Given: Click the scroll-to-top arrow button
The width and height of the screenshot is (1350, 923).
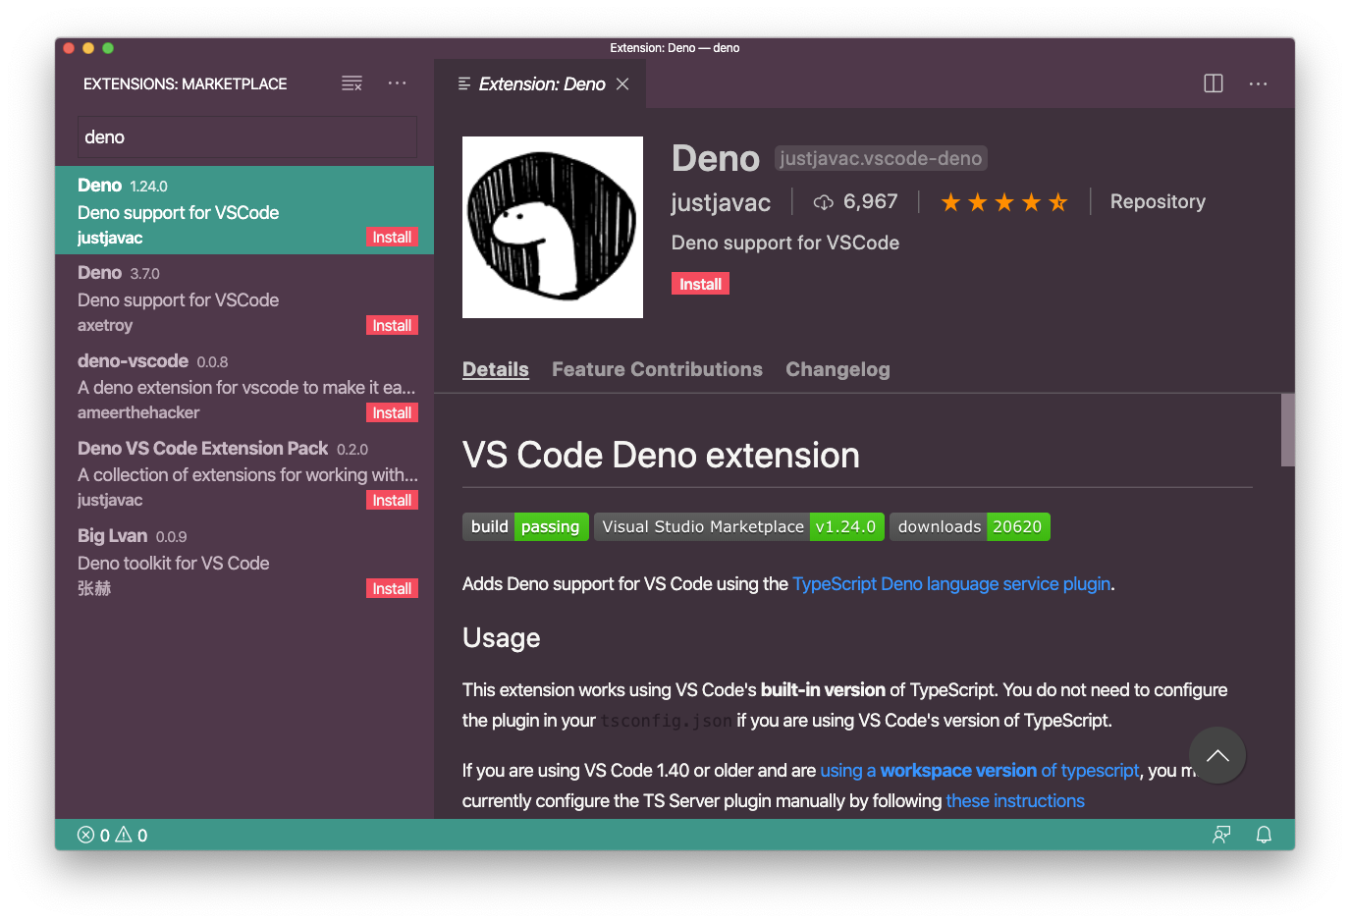Looking at the screenshot, I should pyautogui.click(x=1216, y=755).
